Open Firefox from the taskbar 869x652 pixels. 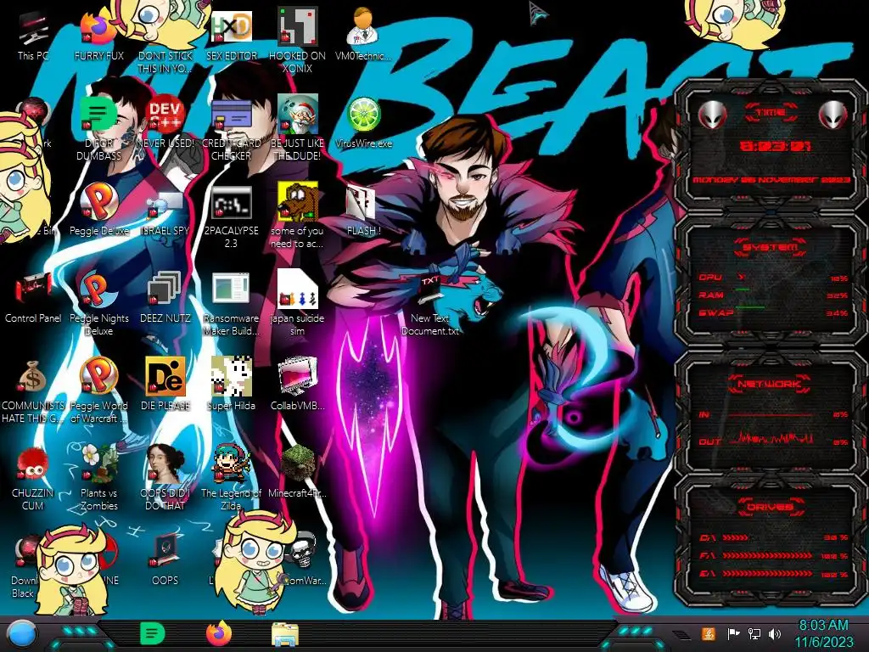(x=219, y=634)
